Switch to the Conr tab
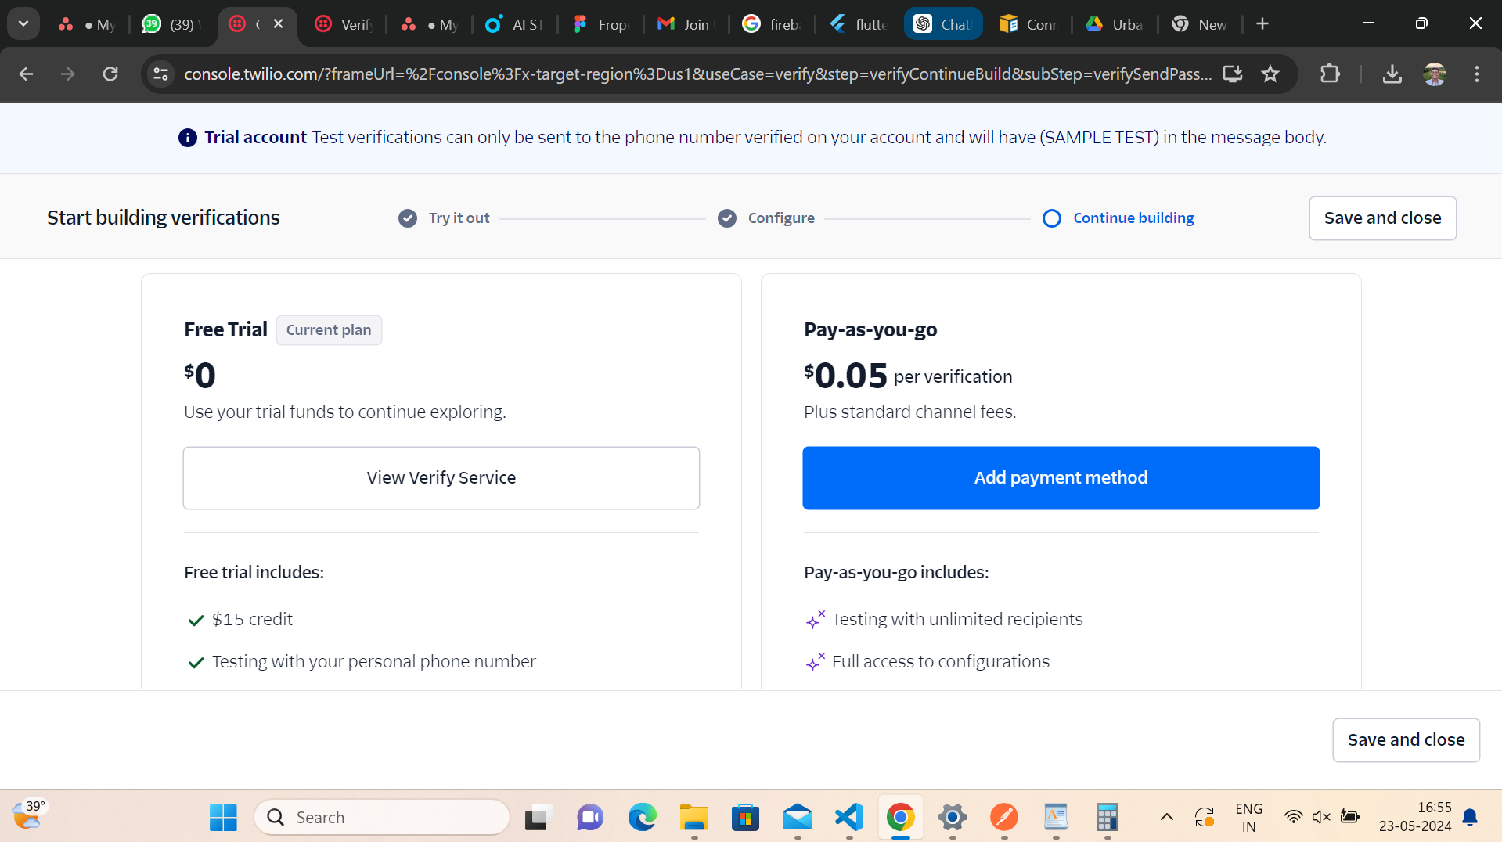The image size is (1502, 842). 1029,24
